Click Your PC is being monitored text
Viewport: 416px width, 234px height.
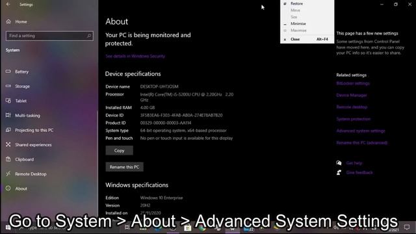click(148, 39)
